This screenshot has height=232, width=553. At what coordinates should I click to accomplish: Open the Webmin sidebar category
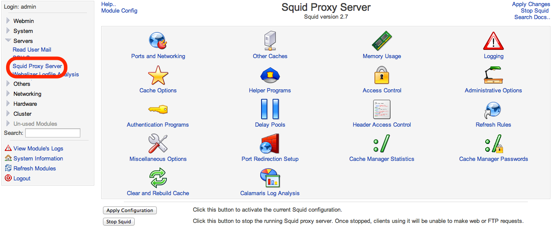click(x=23, y=21)
